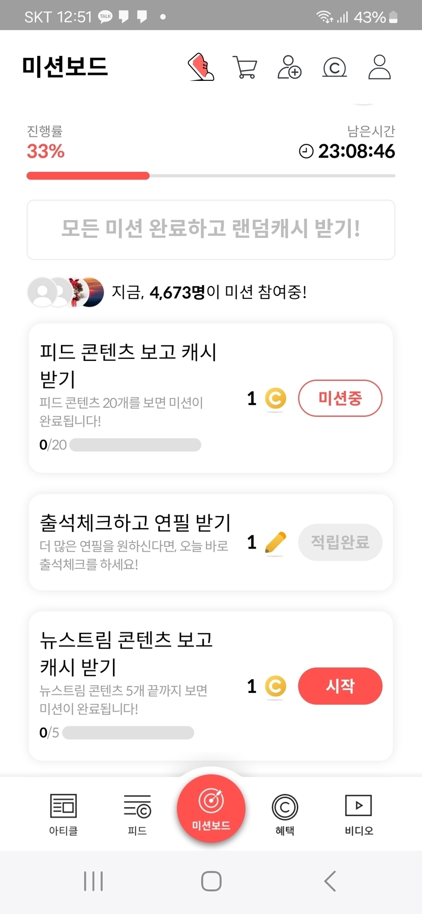Select the 미션보드 center tab
Image resolution: width=422 pixels, height=914 pixels.
211,808
